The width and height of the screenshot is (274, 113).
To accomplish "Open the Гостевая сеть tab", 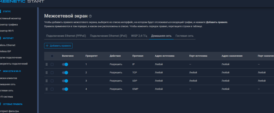I will 184,36.
